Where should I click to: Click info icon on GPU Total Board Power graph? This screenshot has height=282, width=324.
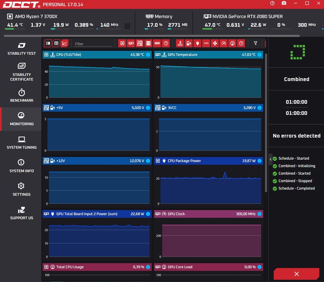coord(148,214)
